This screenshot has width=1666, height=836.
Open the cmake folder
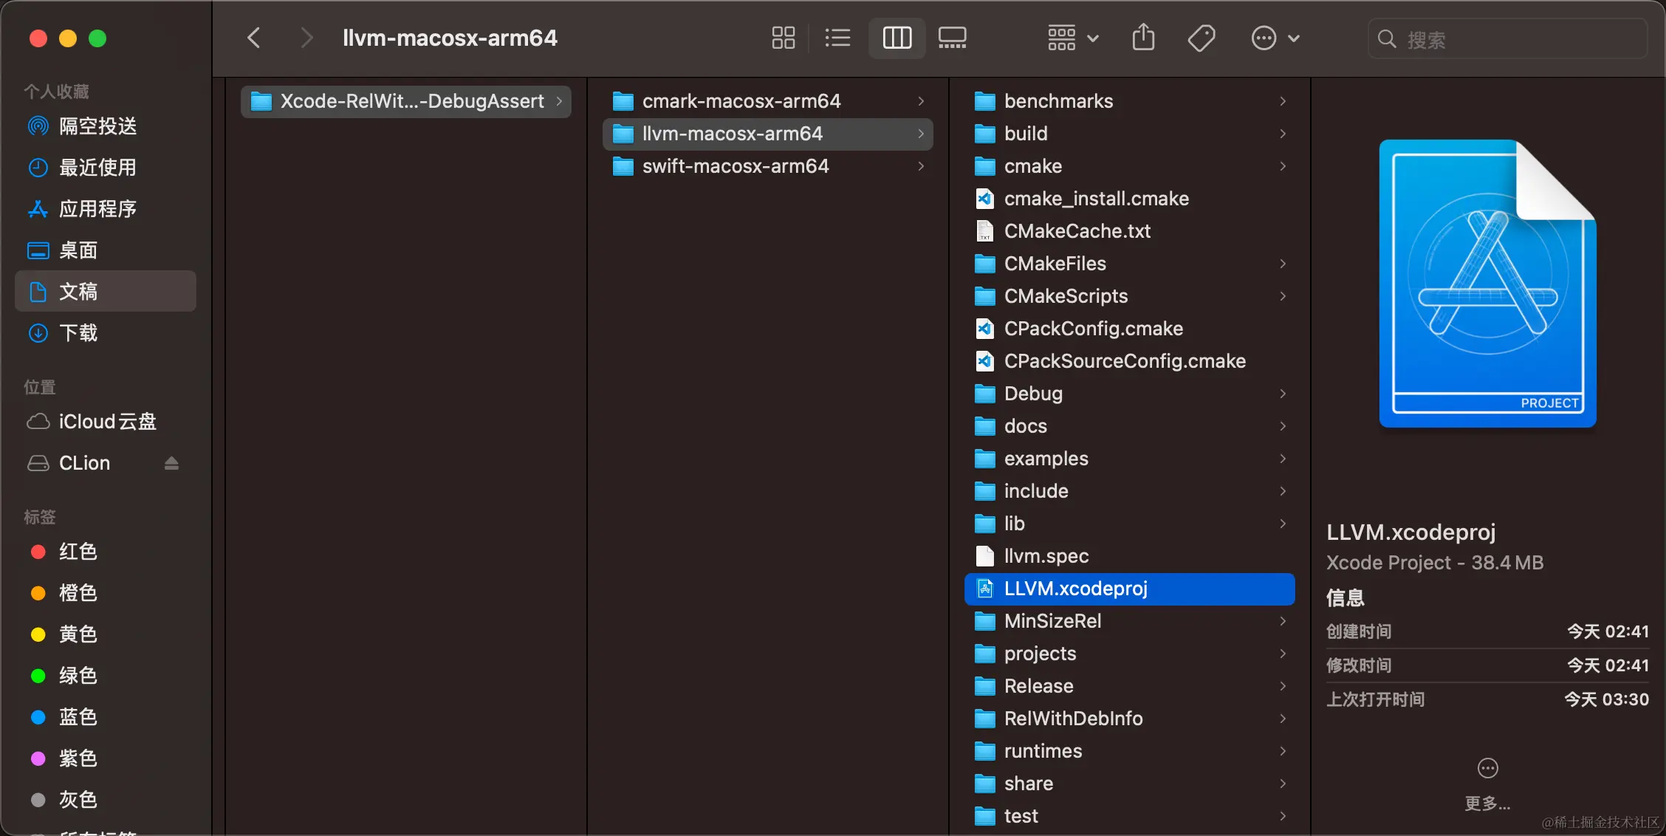pyautogui.click(x=1130, y=166)
